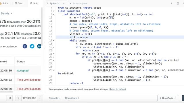Switch to the Solution tab
The height and width of the screenshot is (103, 184).
pos(5,3)
